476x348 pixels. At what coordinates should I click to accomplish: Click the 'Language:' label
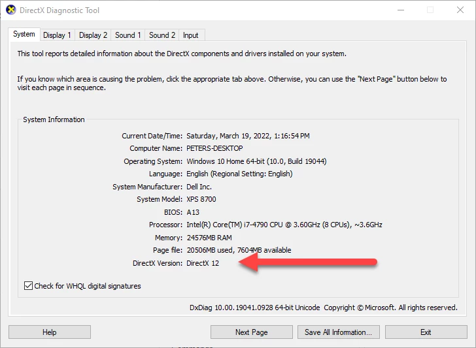tap(165, 174)
